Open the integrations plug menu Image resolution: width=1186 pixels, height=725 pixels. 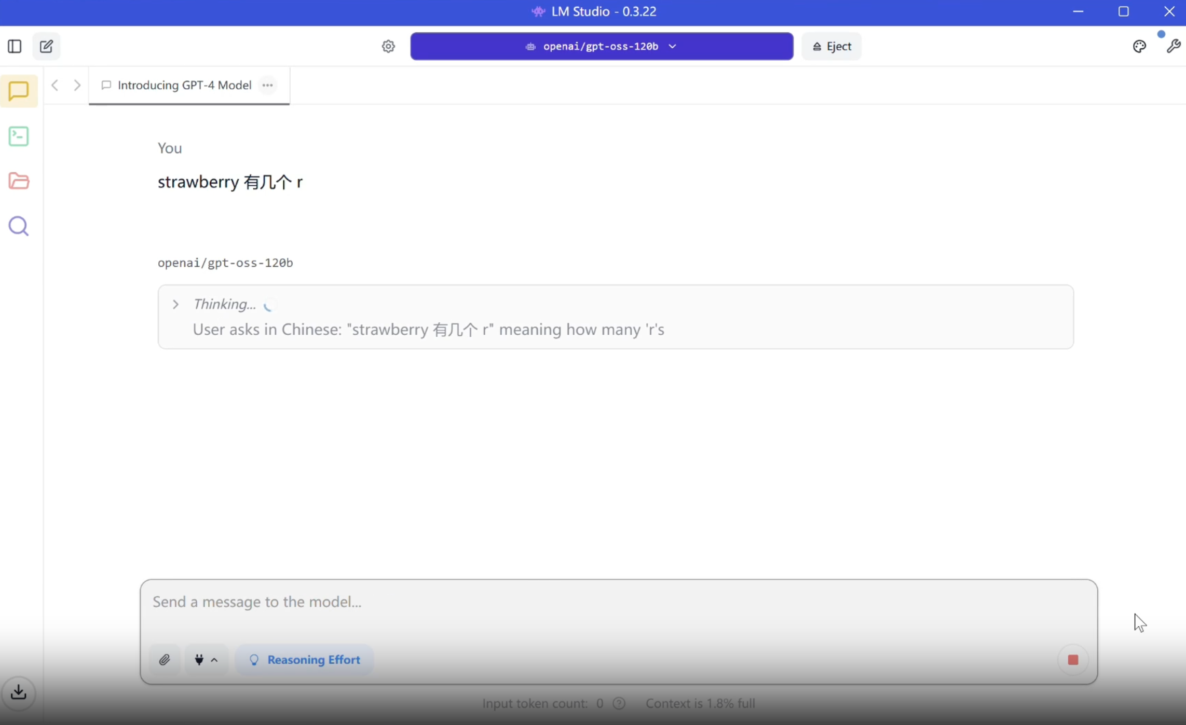pos(206,660)
